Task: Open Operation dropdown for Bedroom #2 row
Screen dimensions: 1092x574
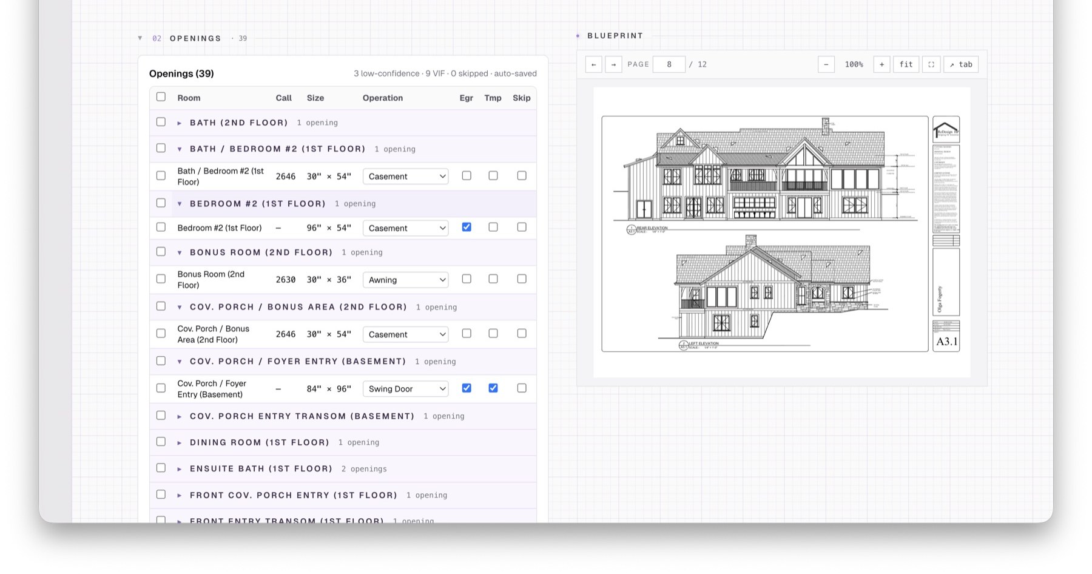Action: click(x=405, y=228)
